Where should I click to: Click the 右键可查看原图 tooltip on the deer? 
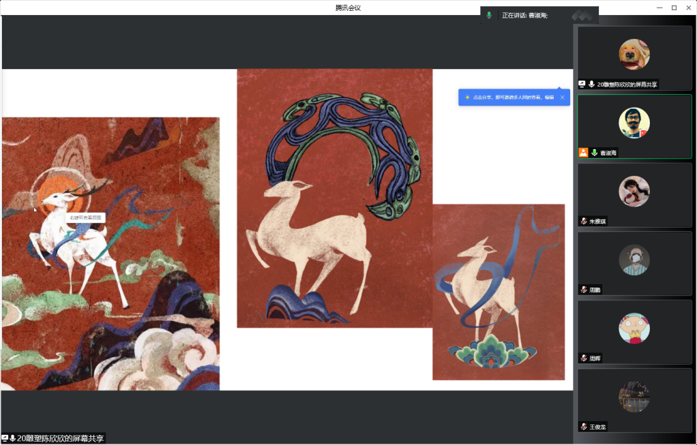click(x=86, y=217)
